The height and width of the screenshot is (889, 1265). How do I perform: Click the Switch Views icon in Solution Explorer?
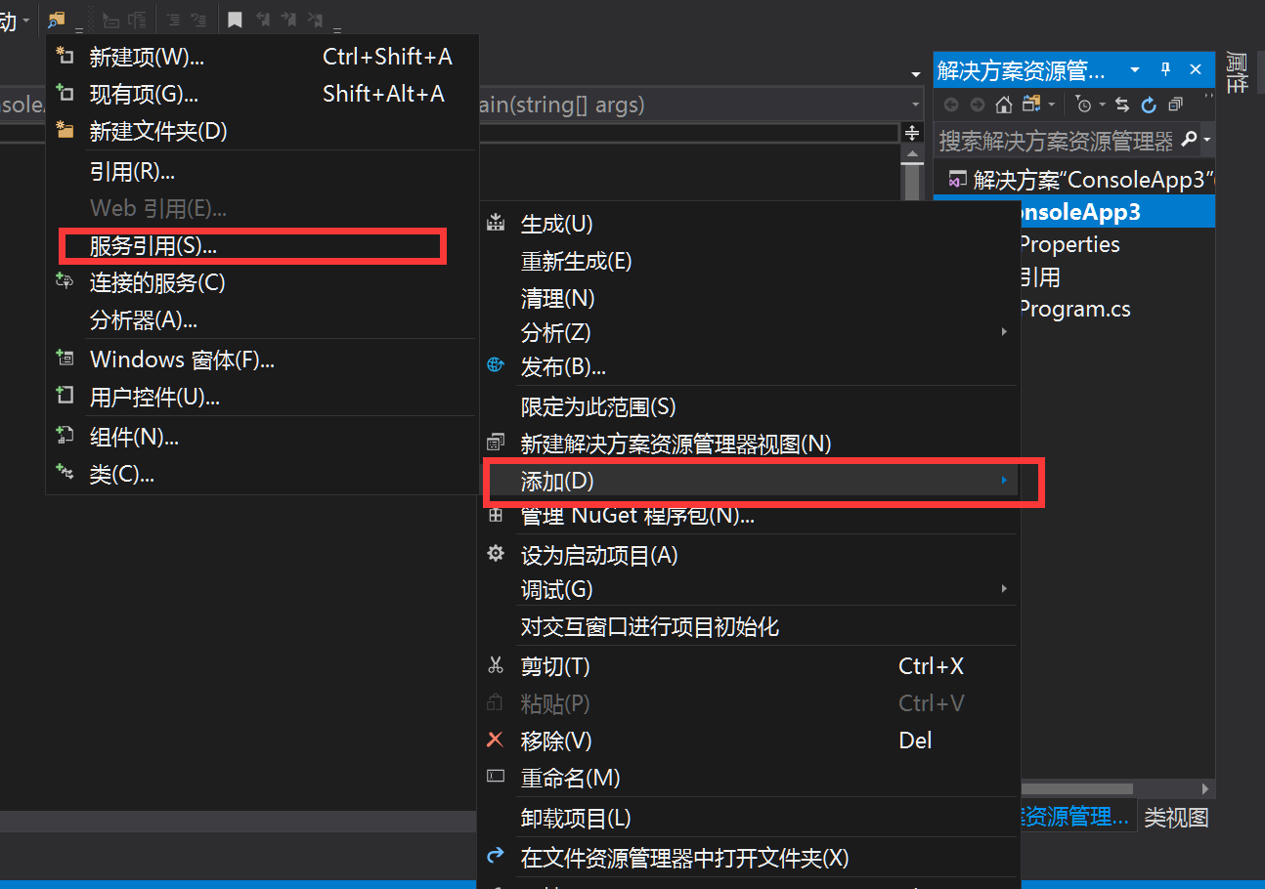coord(1031,105)
